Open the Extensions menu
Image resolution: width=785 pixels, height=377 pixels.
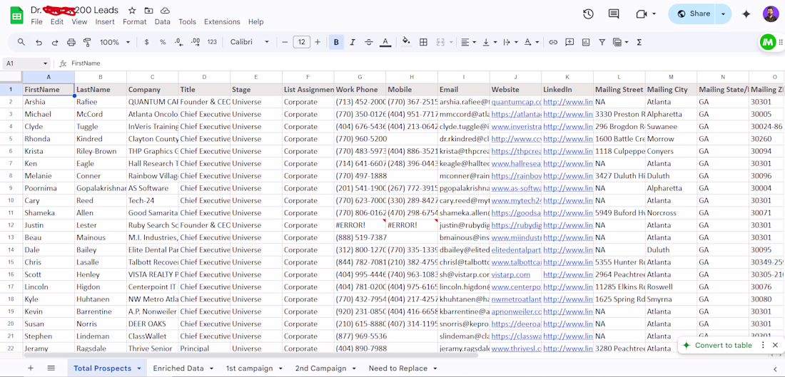[222, 22]
